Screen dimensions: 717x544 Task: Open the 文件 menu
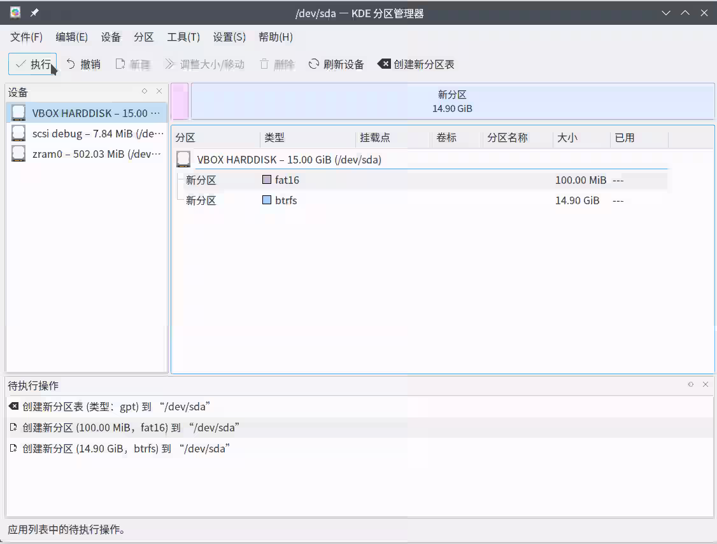click(26, 37)
